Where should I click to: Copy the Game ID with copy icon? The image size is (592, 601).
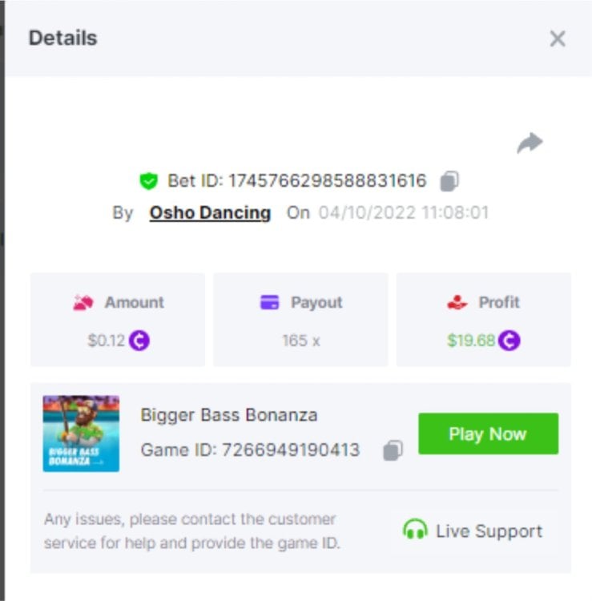tap(393, 450)
